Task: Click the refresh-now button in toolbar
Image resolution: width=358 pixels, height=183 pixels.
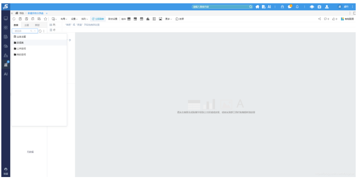Action: coord(98,19)
